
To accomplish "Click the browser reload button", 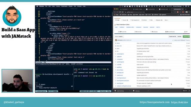I will click(120, 12).
